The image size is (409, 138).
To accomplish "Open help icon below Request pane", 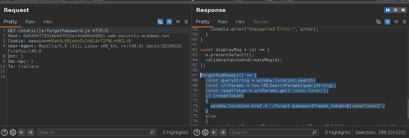I will click(x=5, y=132).
